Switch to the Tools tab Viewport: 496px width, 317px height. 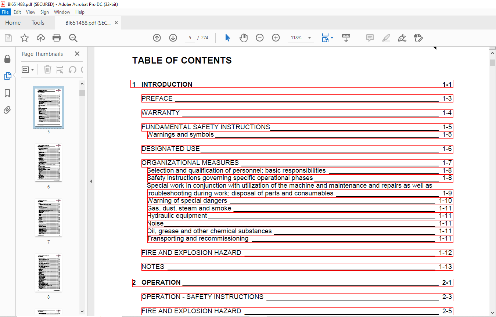point(38,23)
